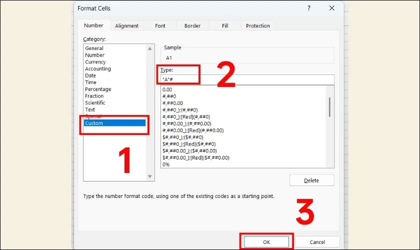Choose Currency in the Category list
This screenshot has height=250, width=420.
[x=95, y=62]
